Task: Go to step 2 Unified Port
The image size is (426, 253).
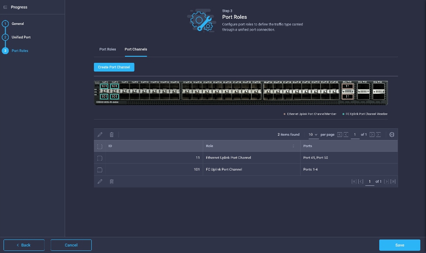Action: [x=5, y=37]
